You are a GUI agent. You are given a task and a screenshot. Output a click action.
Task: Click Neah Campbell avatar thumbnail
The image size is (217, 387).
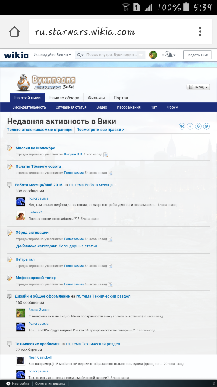pos(20,361)
